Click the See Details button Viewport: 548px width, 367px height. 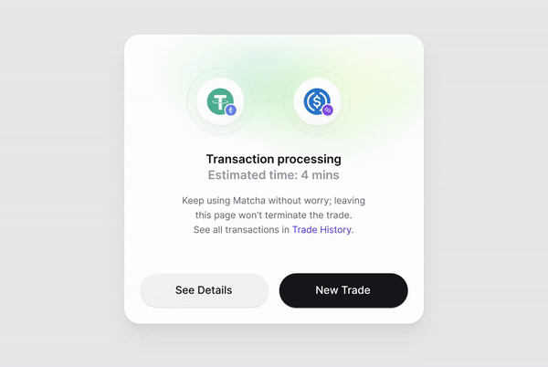[204, 290]
